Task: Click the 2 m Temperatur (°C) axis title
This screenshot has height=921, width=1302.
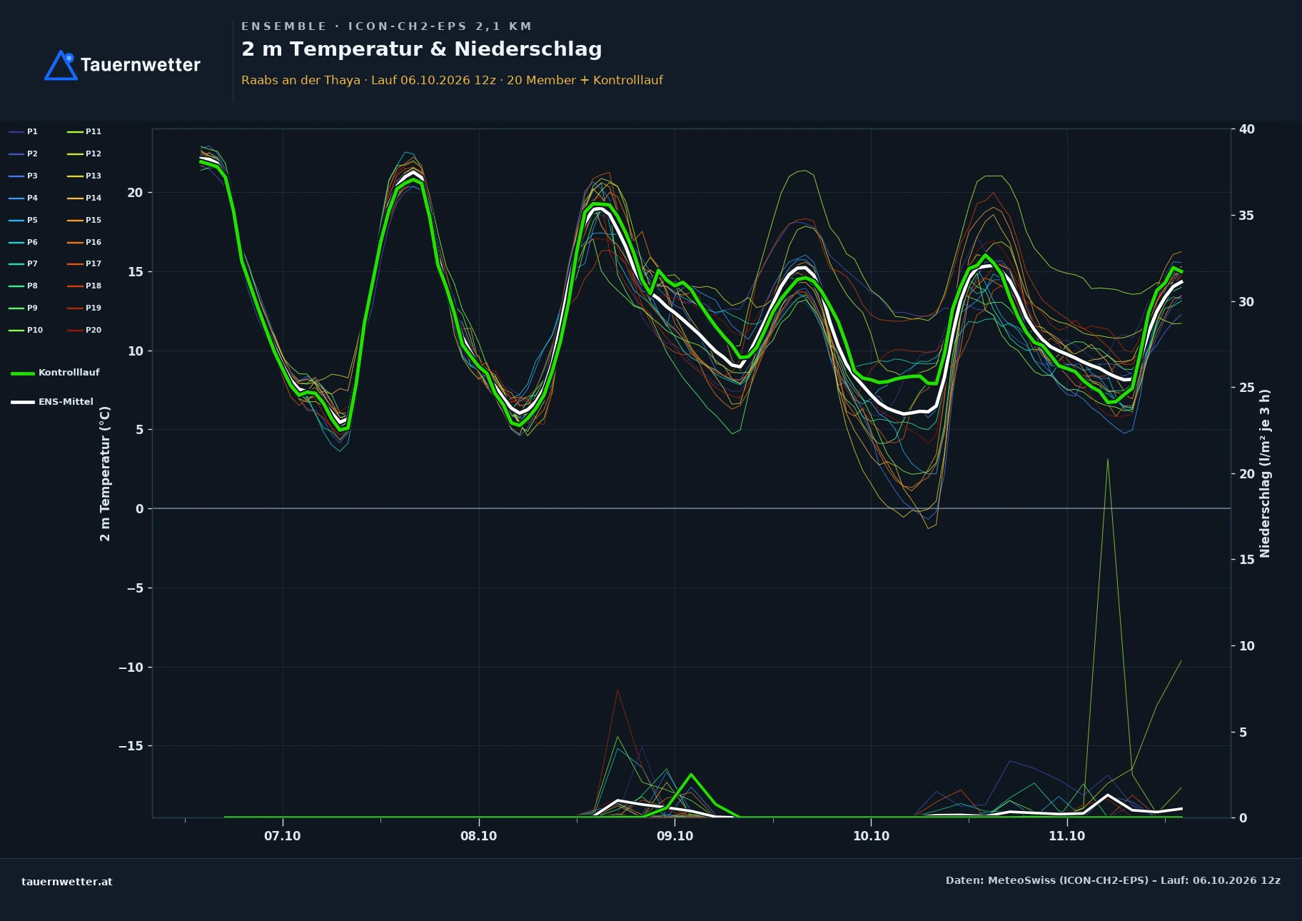Action: [105, 473]
